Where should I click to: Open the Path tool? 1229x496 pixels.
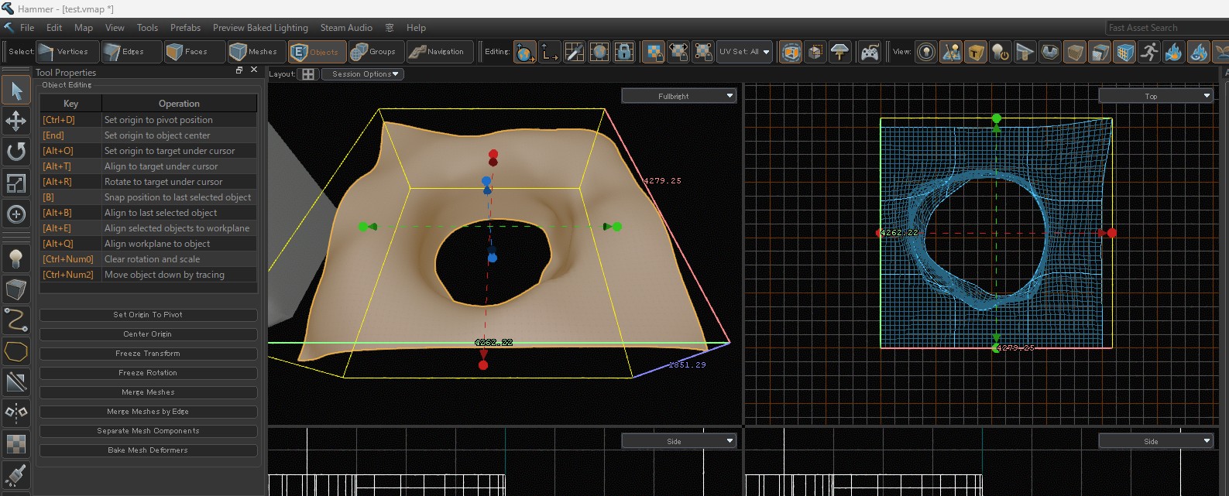coord(15,320)
